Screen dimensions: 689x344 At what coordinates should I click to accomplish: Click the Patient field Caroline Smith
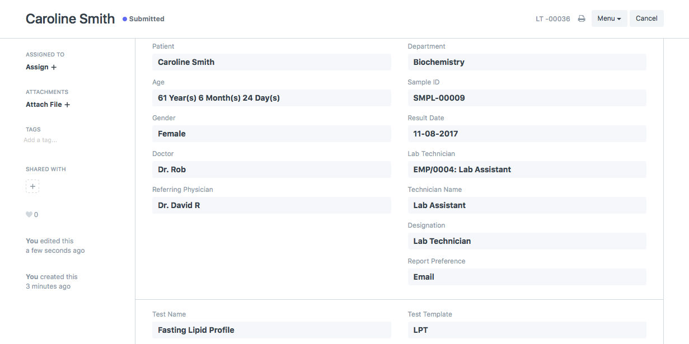click(271, 62)
